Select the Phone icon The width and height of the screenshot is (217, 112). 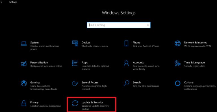click(x=126, y=43)
